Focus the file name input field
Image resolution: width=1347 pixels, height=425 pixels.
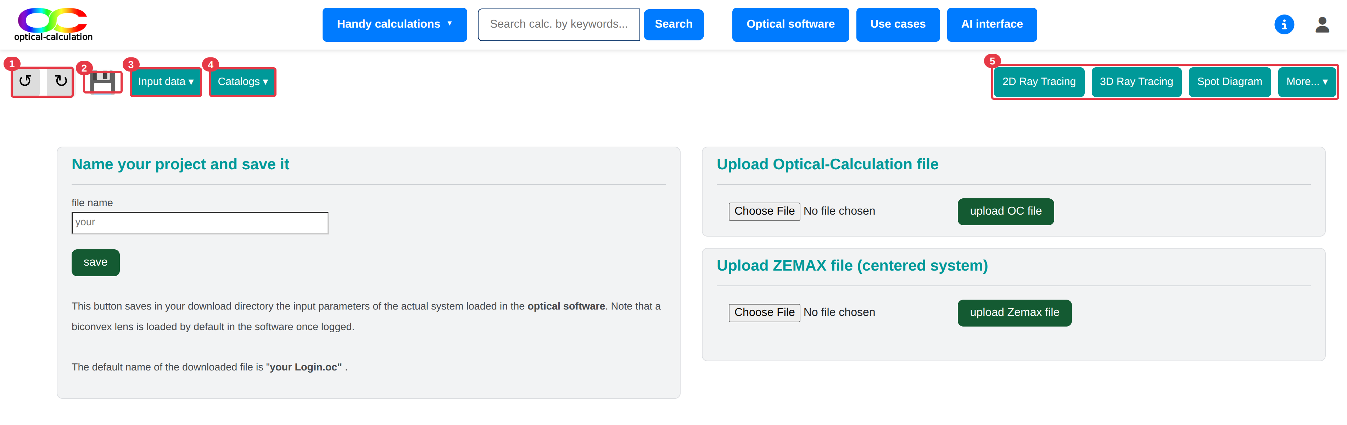(200, 223)
